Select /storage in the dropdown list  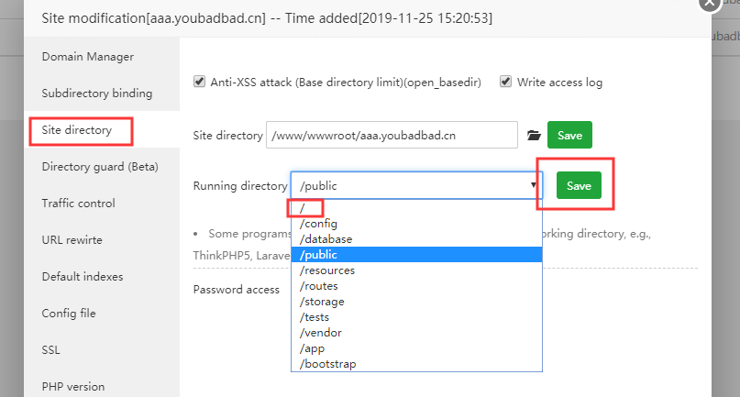321,302
